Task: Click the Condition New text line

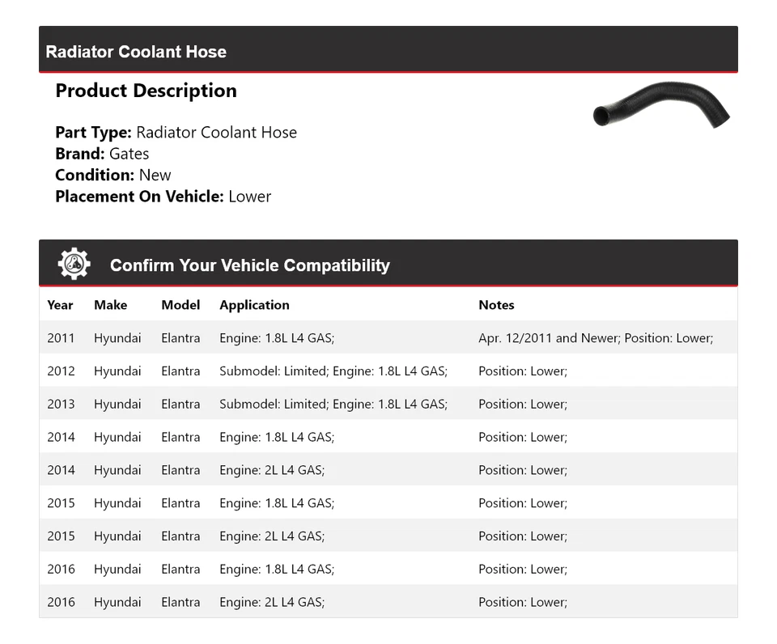Action: click(x=113, y=175)
